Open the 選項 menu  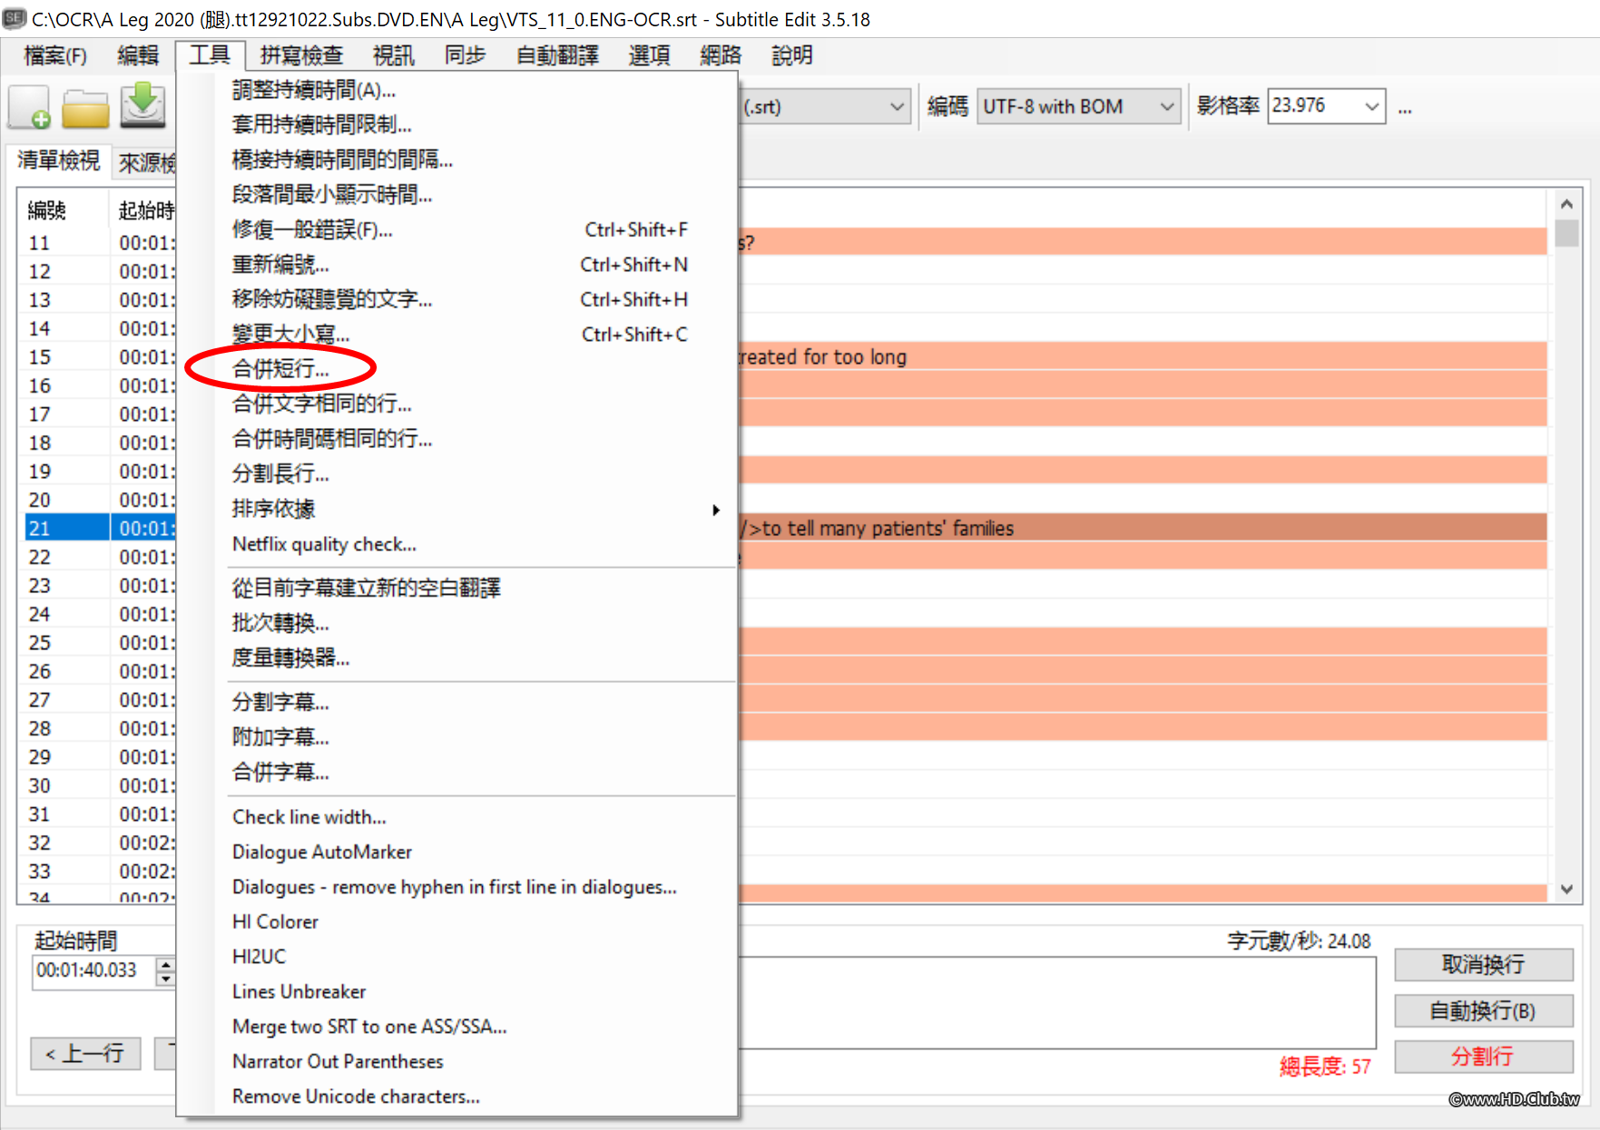coord(650,55)
